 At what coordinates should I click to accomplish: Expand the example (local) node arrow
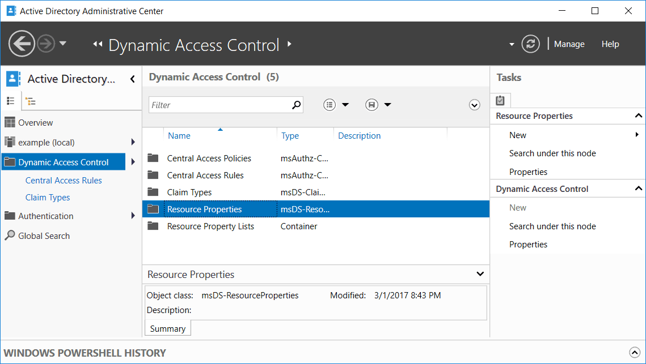point(133,142)
